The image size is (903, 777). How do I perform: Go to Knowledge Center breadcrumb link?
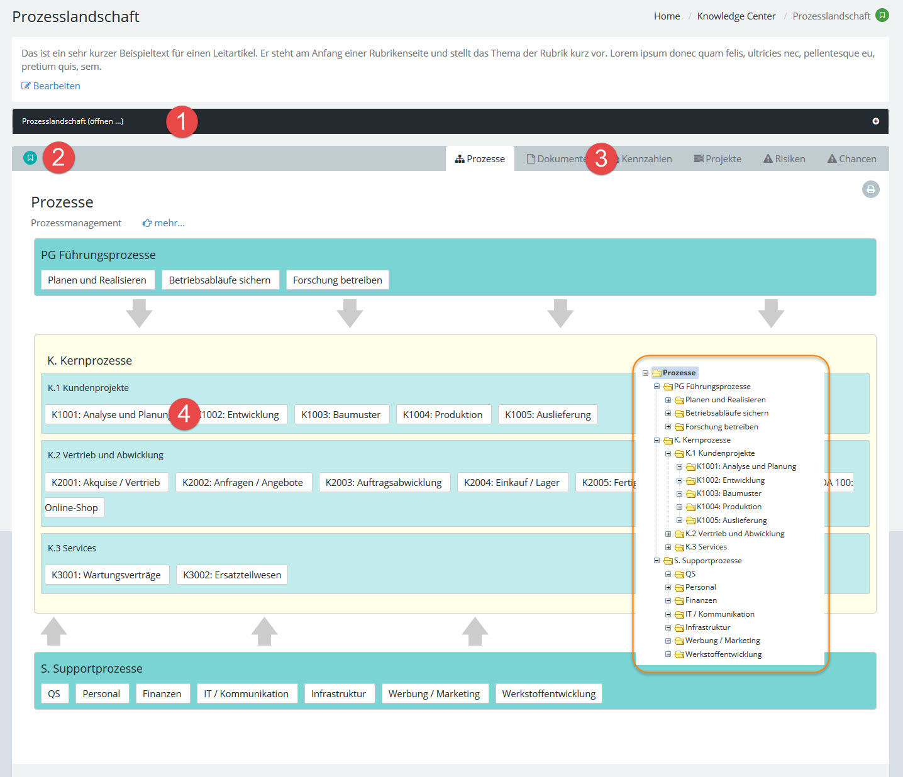736,16
